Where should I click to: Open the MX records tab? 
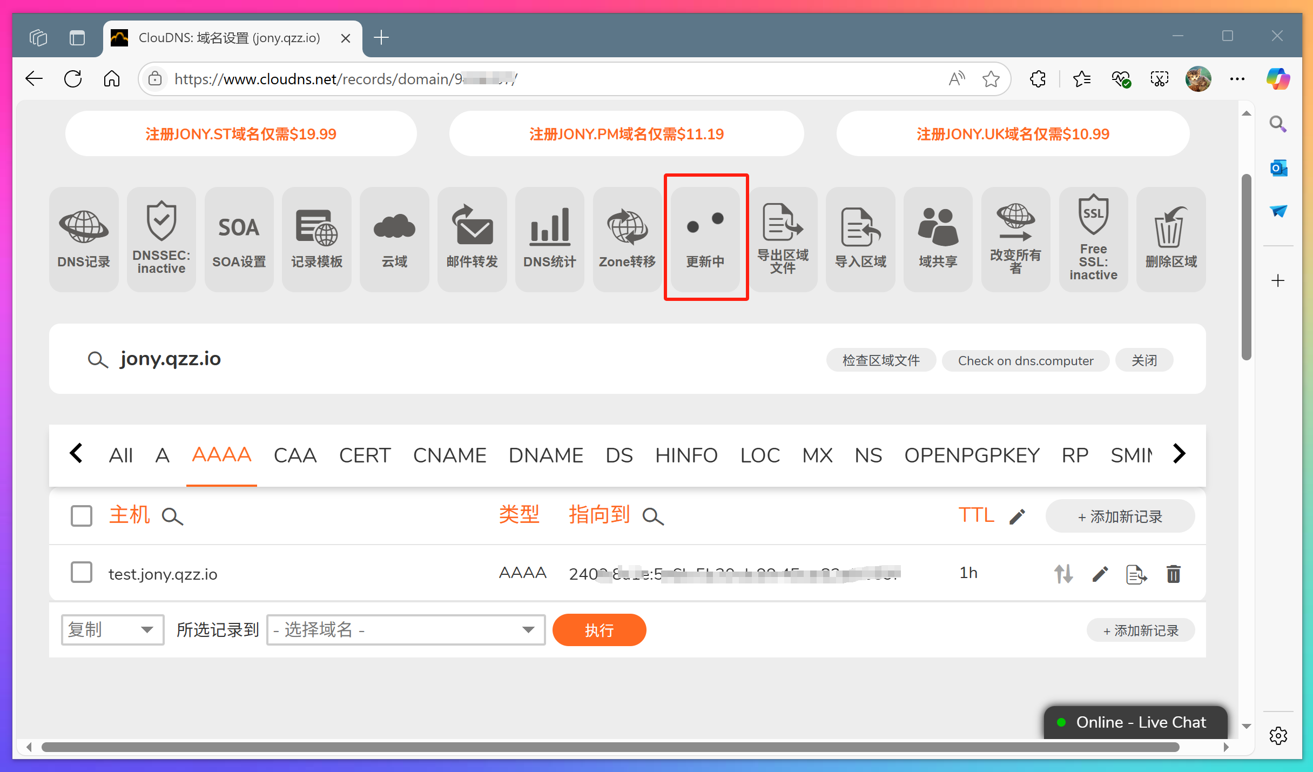817,455
